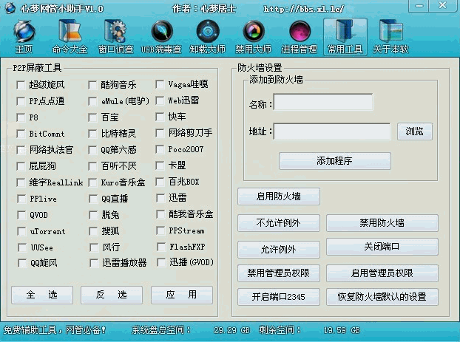Viewport: 460px width, 342px height.
Task: Tick the QQ旋风 checkbox
Action: coord(22,263)
